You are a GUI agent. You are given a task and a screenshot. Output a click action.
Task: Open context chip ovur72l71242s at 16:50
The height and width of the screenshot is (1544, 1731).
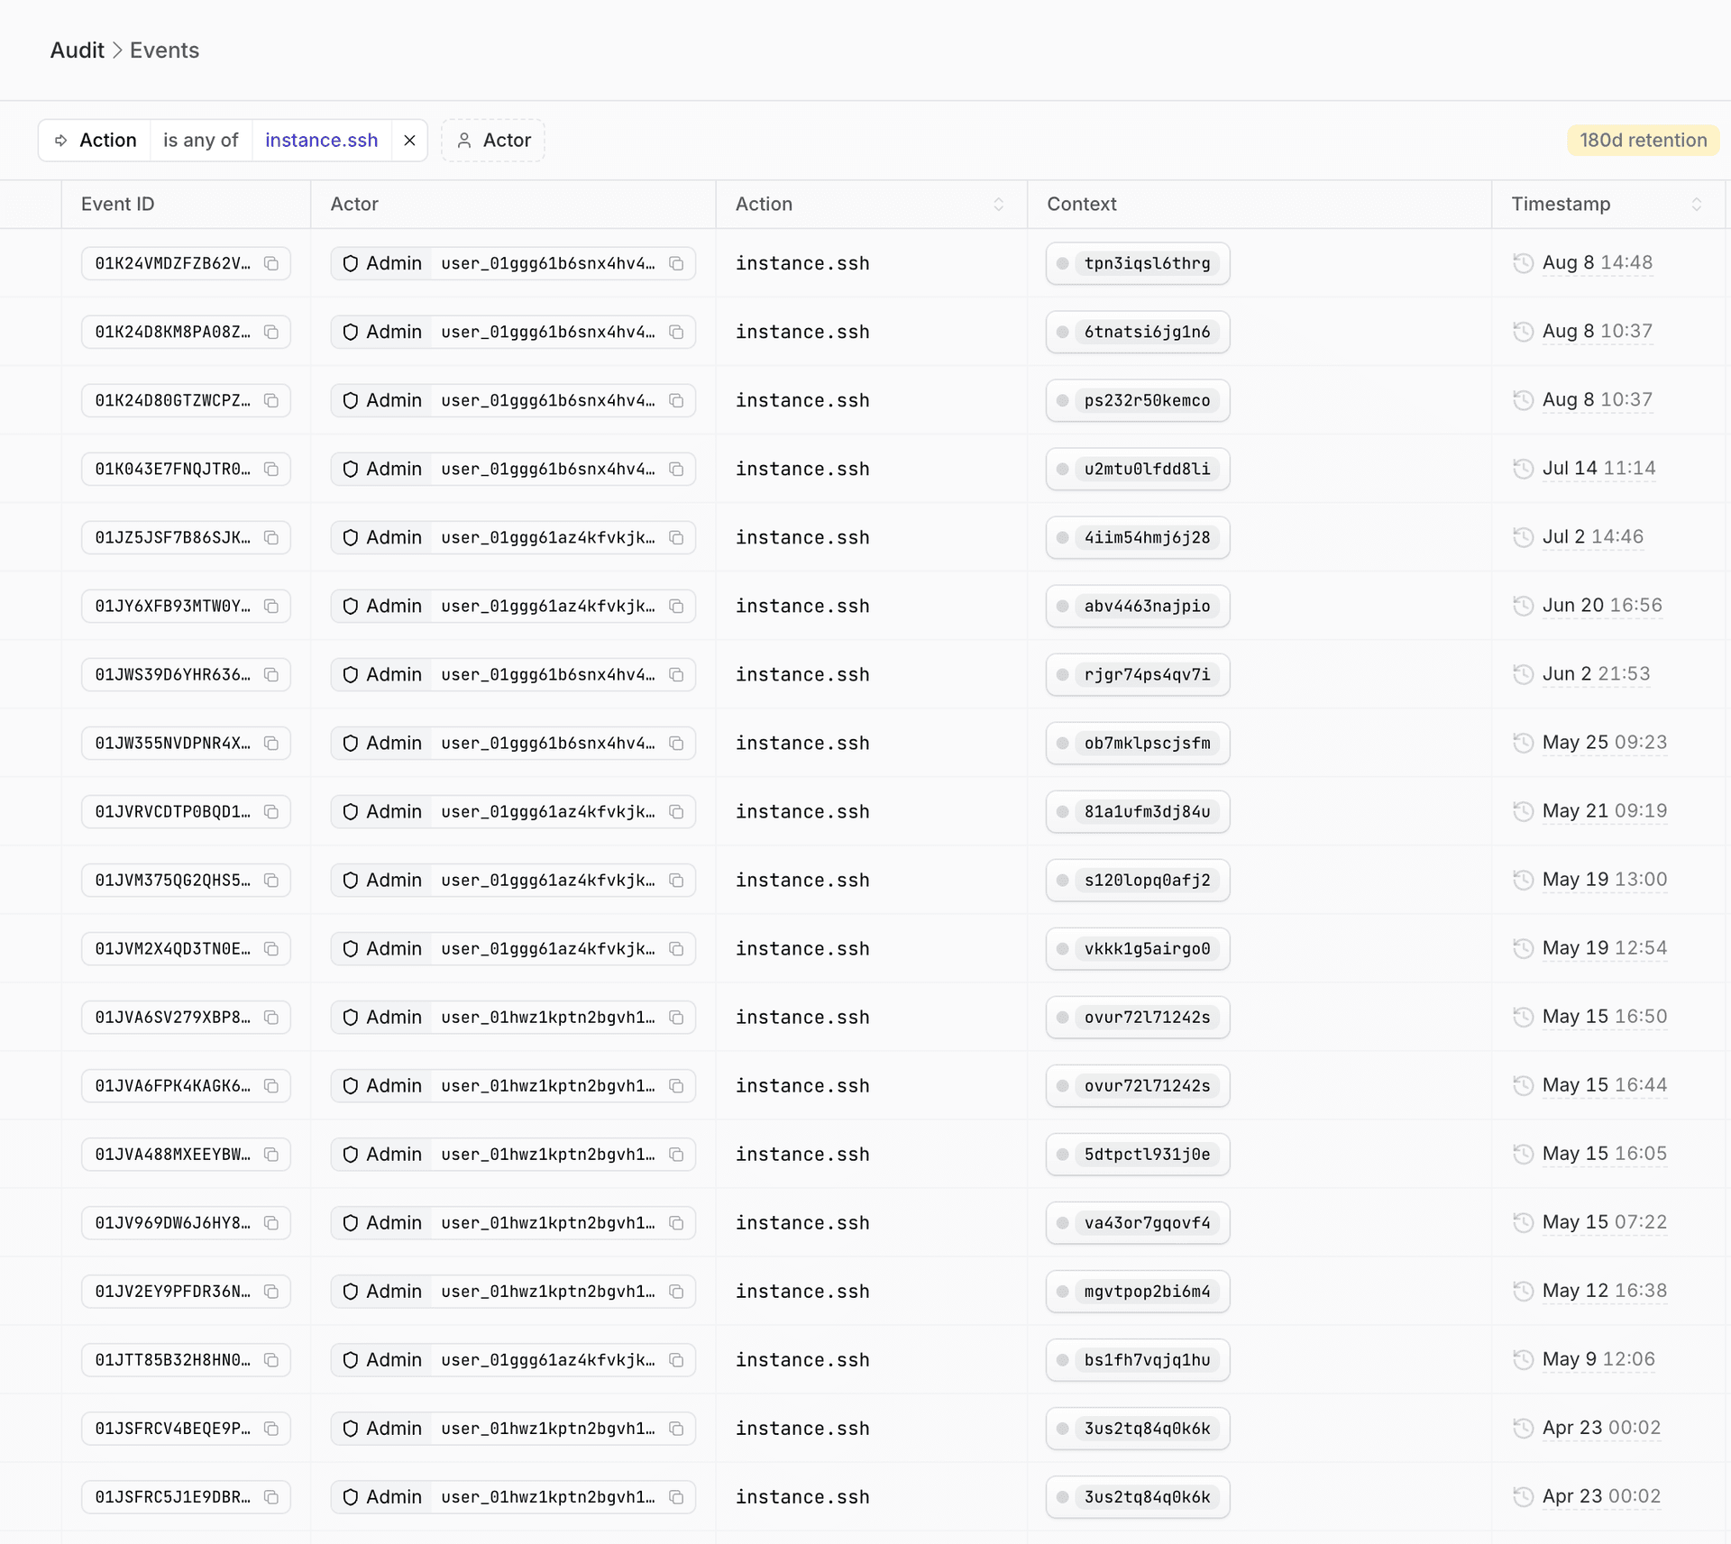[x=1138, y=1017]
